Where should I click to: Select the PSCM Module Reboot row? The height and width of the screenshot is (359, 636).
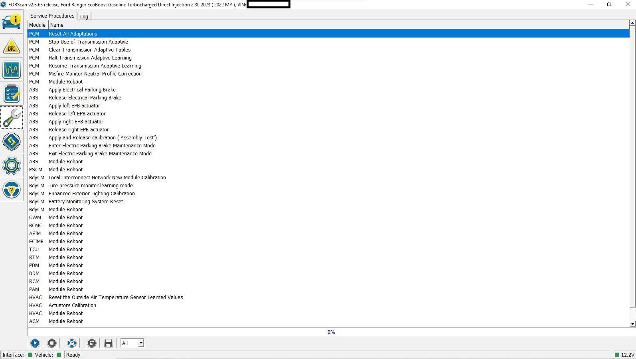click(x=328, y=169)
